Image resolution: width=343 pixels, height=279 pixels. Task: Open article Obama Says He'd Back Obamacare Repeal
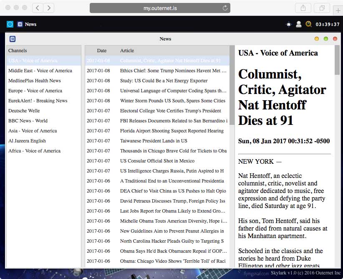click(157, 251)
